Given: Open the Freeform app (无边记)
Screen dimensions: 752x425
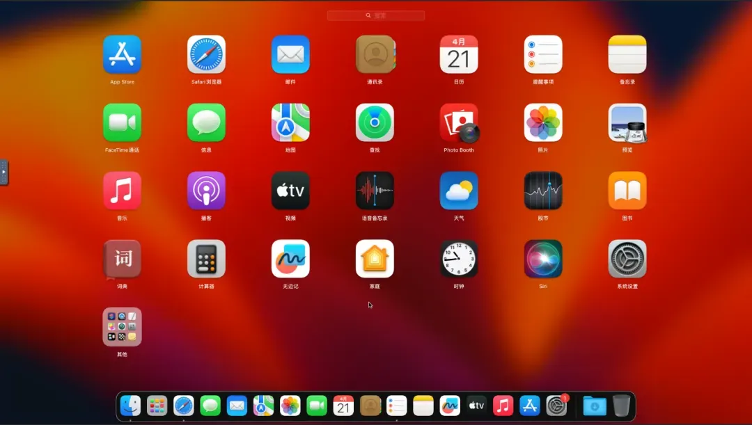Looking at the screenshot, I should [x=290, y=259].
